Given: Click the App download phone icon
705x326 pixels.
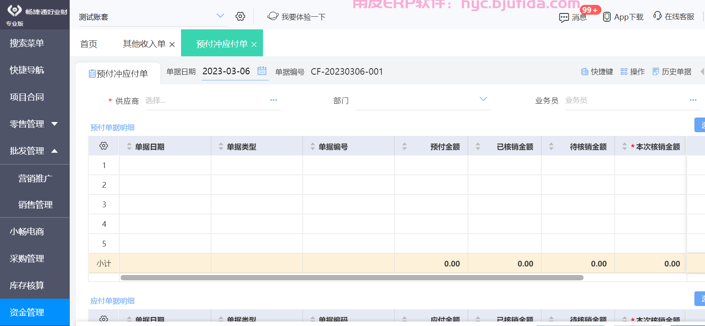Looking at the screenshot, I should pyautogui.click(x=607, y=17).
